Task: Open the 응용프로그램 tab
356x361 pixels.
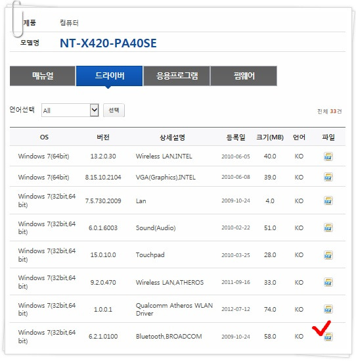Action: coord(177,76)
